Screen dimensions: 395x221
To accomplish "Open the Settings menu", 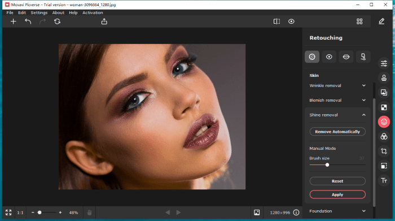I will pyautogui.click(x=39, y=12).
